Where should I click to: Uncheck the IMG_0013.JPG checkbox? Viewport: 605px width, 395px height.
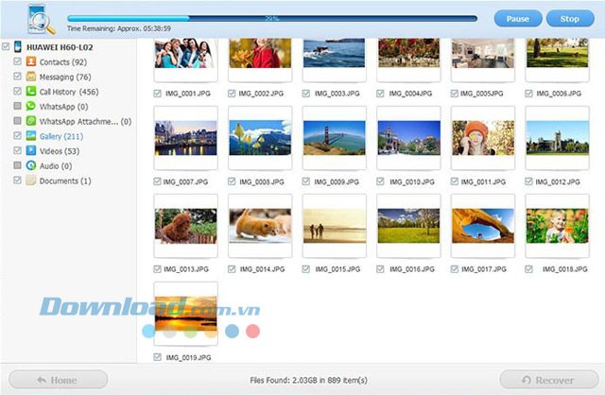pos(157,269)
